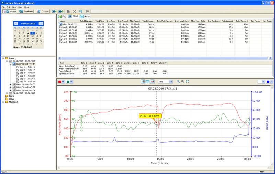Screen dimensions: 275x174
Task: Zoom in on the chart
Action: 178,82
